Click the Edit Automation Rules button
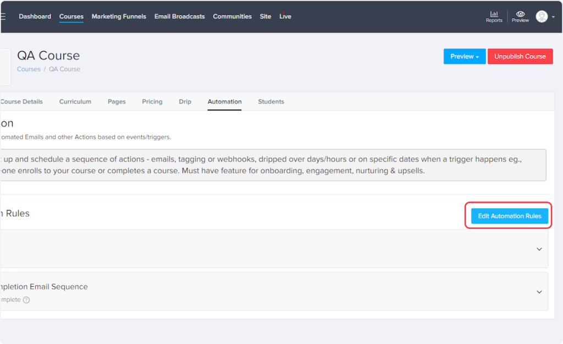This screenshot has width=563, height=344. pos(509,216)
